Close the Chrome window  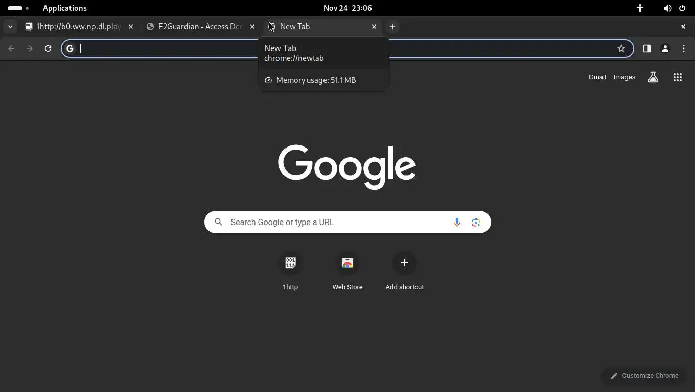pos(683,27)
